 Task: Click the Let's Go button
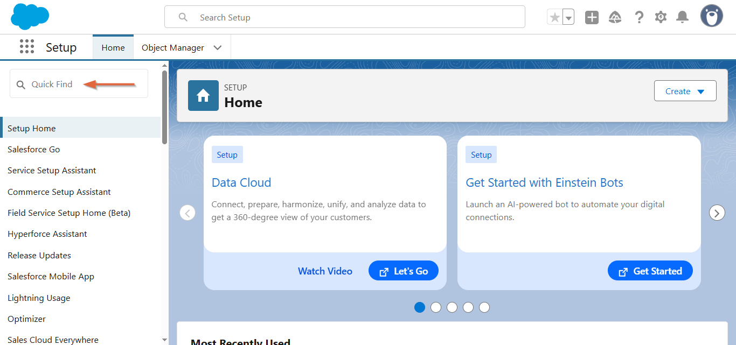tap(403, 271)
